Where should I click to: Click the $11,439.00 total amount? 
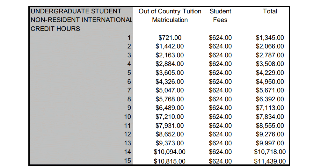tap(270, 161)
